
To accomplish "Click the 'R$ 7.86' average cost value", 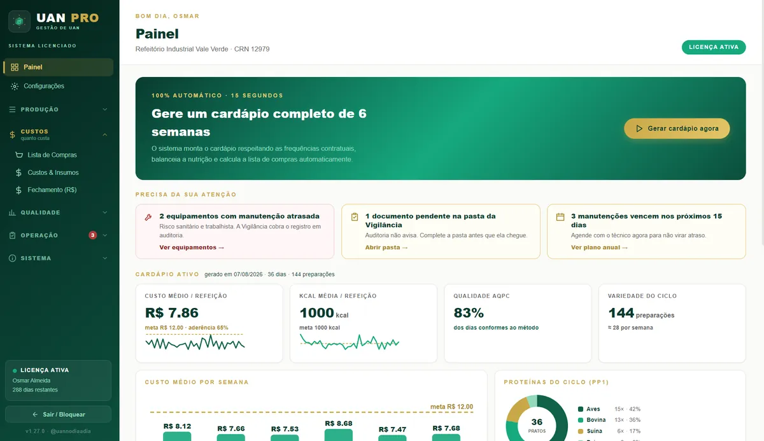I will [x=172, y=313].
